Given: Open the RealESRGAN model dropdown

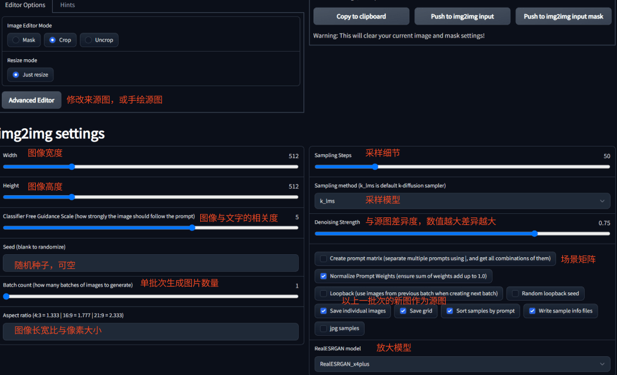Looking at the screenshot, I should pyautogui.click(x=462, y=364).
